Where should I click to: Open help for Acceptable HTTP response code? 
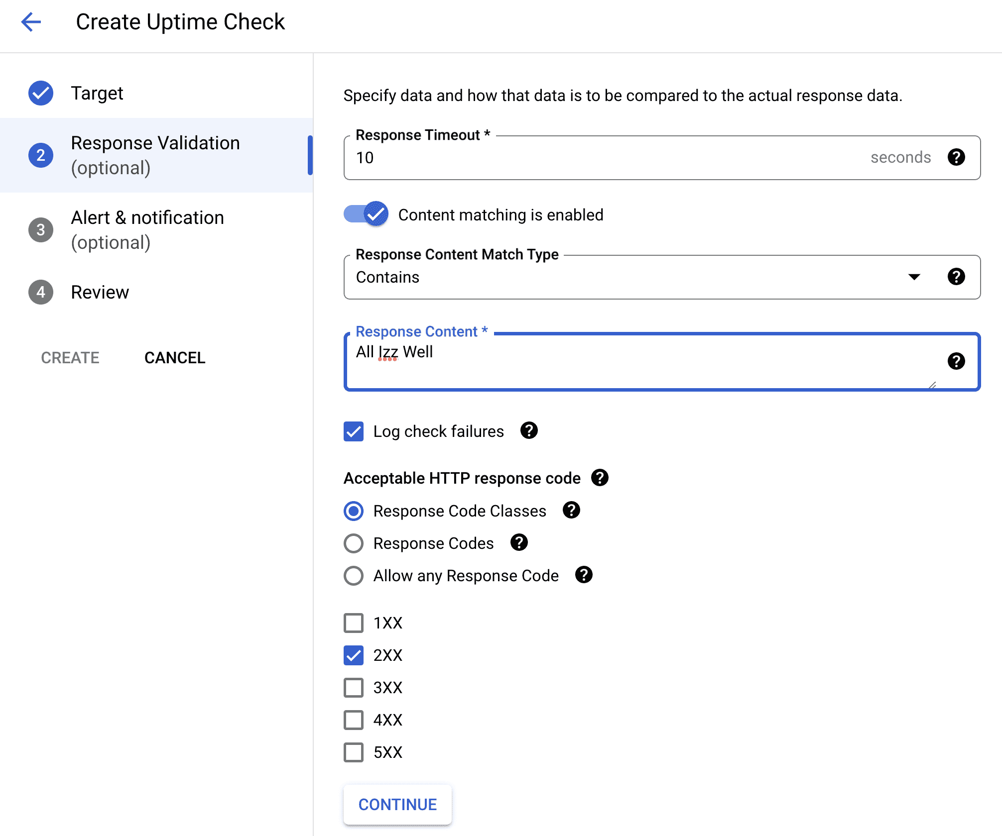click(x=600, y=478)
